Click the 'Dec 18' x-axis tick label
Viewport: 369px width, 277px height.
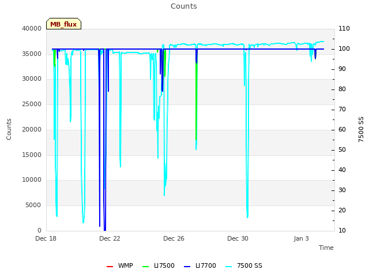tap(46, 238)
